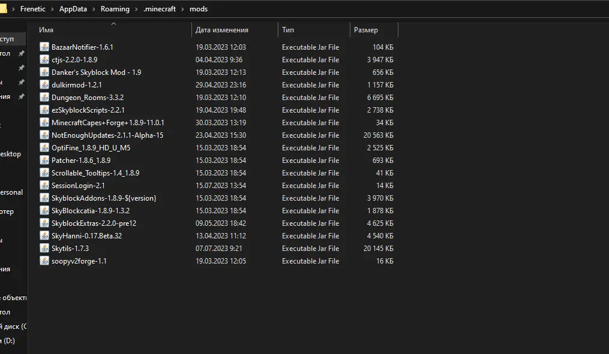This screenshot has width=609, height=354.
Task: Click the Scrollable_Tooltips jar icon
Action: [x=44, y=173]
